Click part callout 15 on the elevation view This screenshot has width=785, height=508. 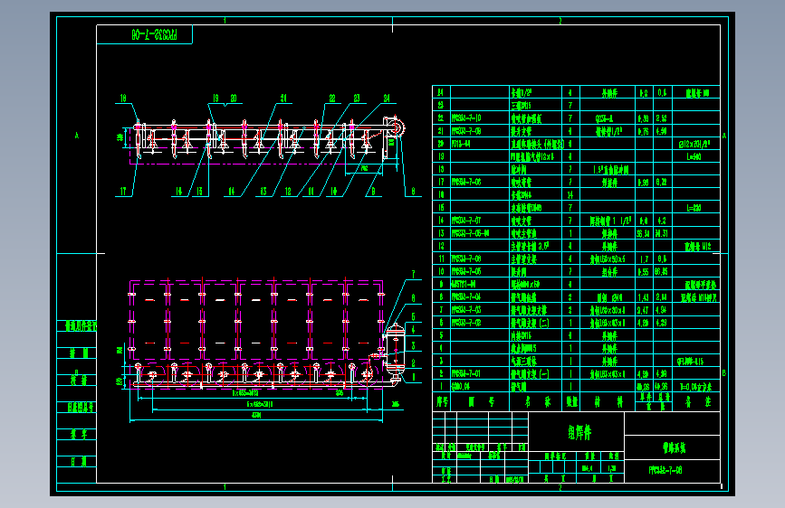coord(199,191)
